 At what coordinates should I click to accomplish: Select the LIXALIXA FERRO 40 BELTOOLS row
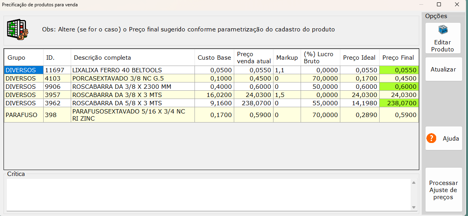(x=117, y=70)
